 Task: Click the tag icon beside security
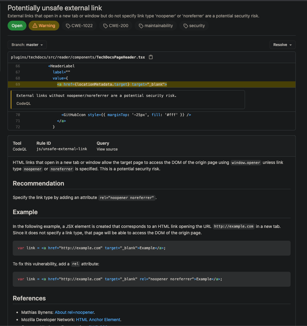click(x=186, y=26)
